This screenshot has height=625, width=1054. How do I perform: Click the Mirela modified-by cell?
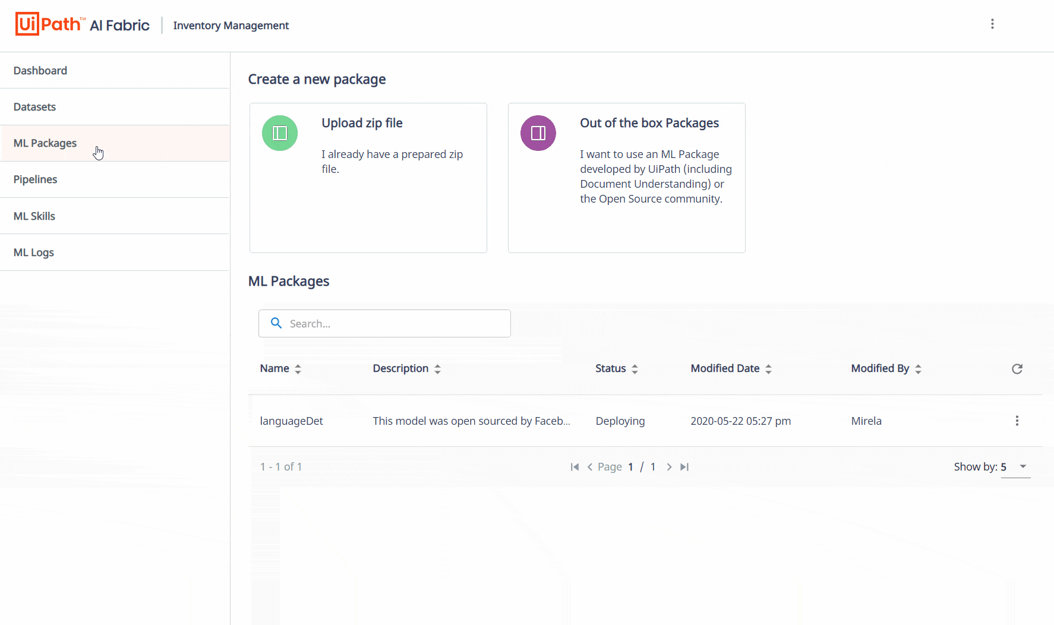pyautogui.click(x=866, y=421)
